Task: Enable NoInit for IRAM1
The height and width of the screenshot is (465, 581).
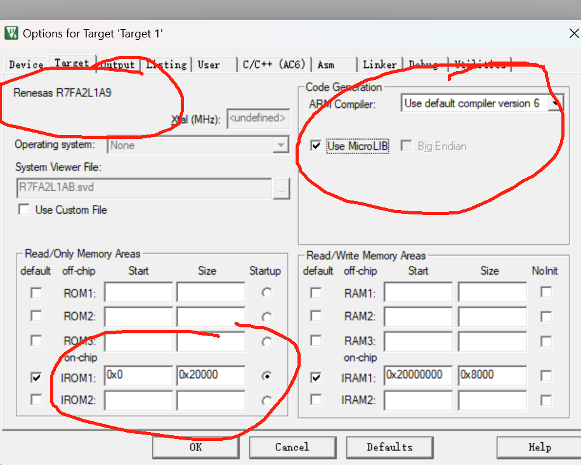Action: 546,376
